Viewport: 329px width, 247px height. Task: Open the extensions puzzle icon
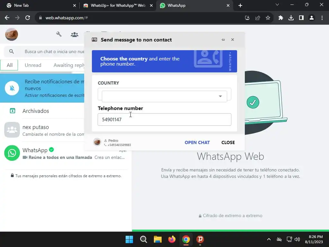[x=281, y=18]
